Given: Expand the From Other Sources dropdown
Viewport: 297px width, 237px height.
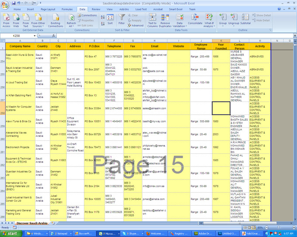Looking at the screenshot, I should coord(38,20).
